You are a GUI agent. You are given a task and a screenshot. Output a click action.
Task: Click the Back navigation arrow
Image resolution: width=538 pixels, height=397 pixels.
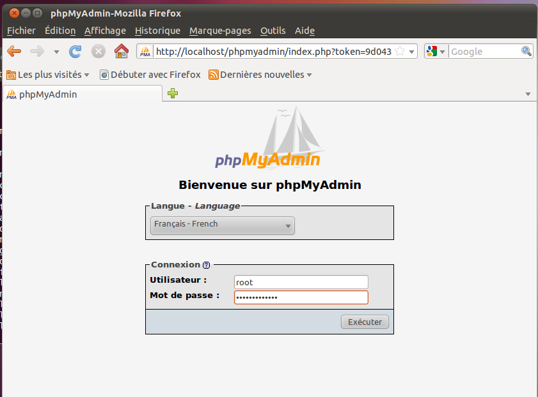(x=14, y=52)
